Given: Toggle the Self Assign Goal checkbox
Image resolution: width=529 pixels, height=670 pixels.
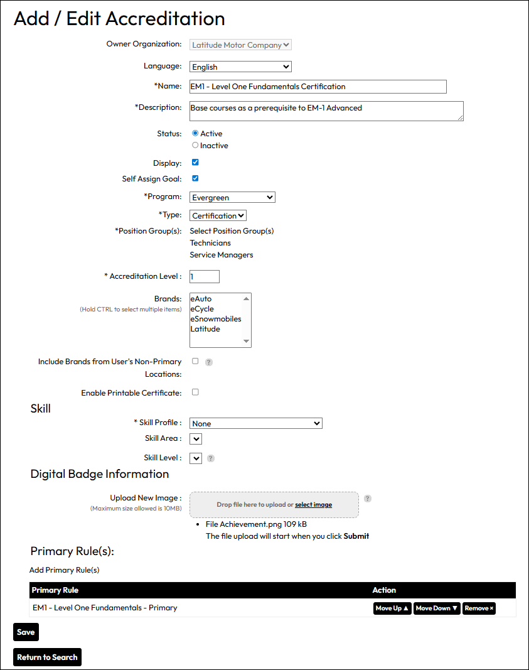Looking at the screenshot, I should coord(195,178).
